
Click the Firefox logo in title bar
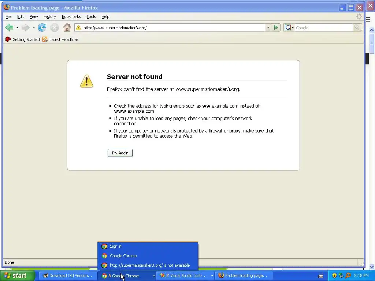(7, 7)
